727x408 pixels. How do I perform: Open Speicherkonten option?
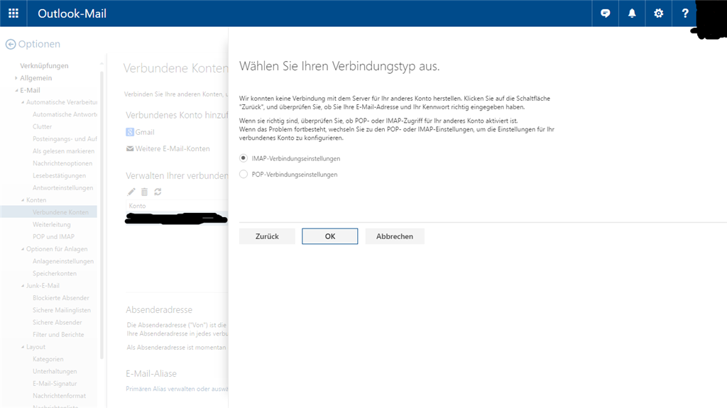pos(55,274)
